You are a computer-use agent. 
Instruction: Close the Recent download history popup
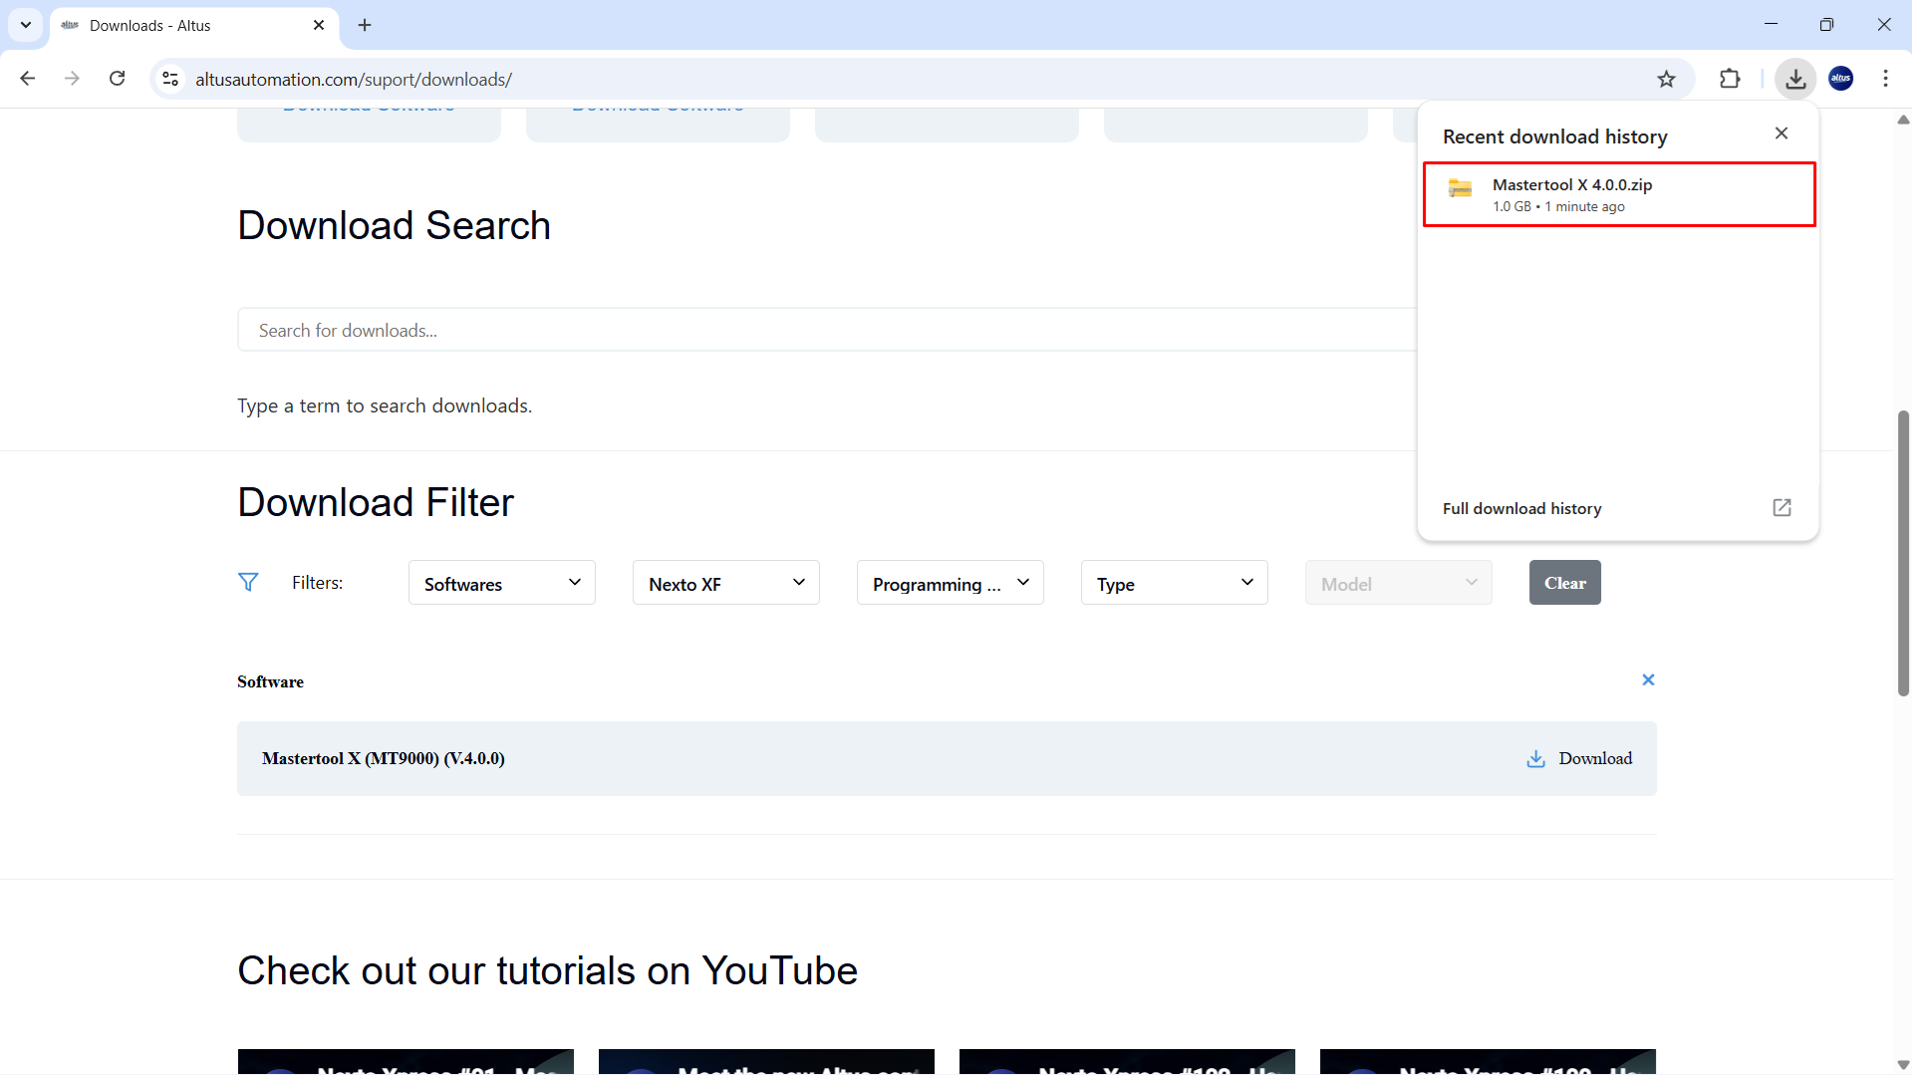pyautogui.click(x=1781, y=134)
